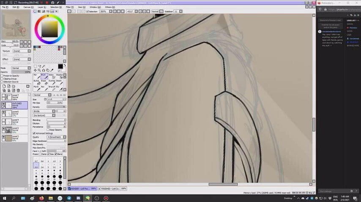Pick the magic wand tool
The image size is (361, 202).
coord(44,66)
